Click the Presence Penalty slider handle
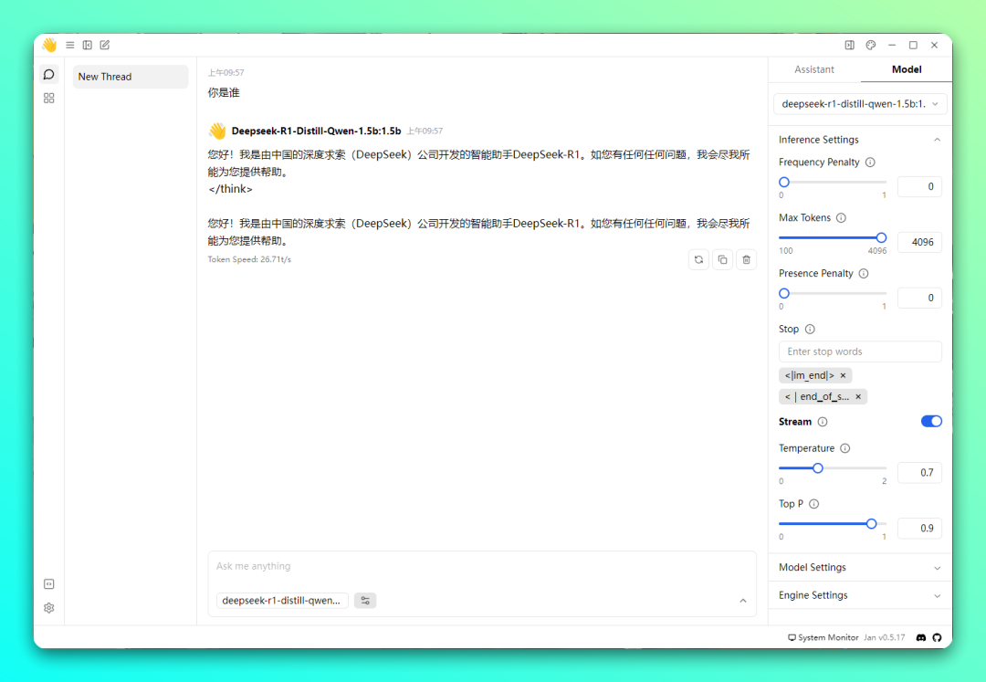The height and width of the screenshot is (682, 986). (784, 294)
